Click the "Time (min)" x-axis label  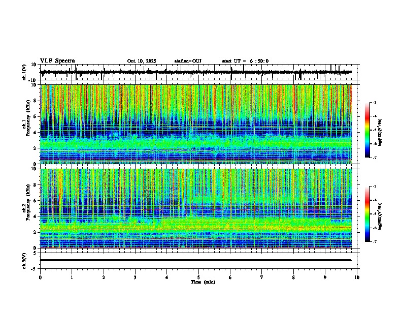[203, 282]
